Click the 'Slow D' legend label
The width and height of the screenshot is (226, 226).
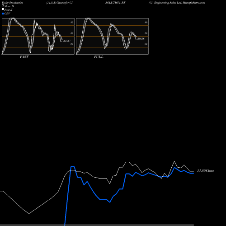coord(9,6)
